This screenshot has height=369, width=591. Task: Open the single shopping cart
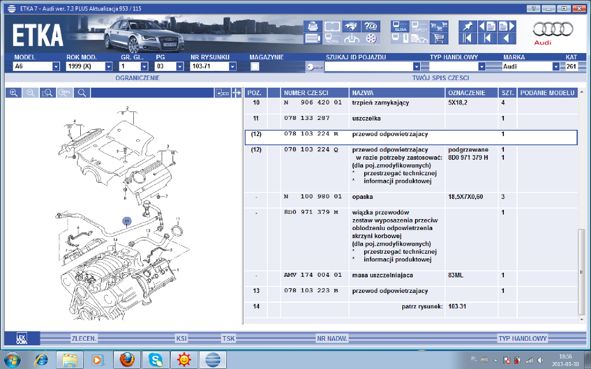[x=439, y=39]
